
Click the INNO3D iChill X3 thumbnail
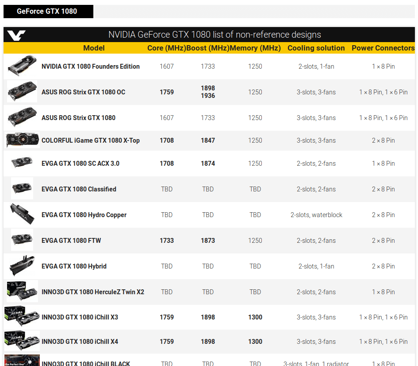point(22,316)
